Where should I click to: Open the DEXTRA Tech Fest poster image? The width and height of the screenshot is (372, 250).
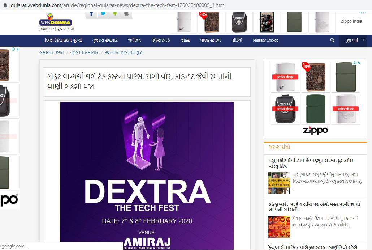coord(147,175)
